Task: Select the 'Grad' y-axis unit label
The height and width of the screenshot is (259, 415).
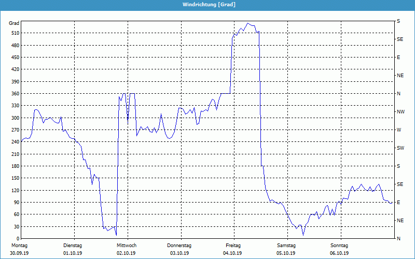Action: 14,23
